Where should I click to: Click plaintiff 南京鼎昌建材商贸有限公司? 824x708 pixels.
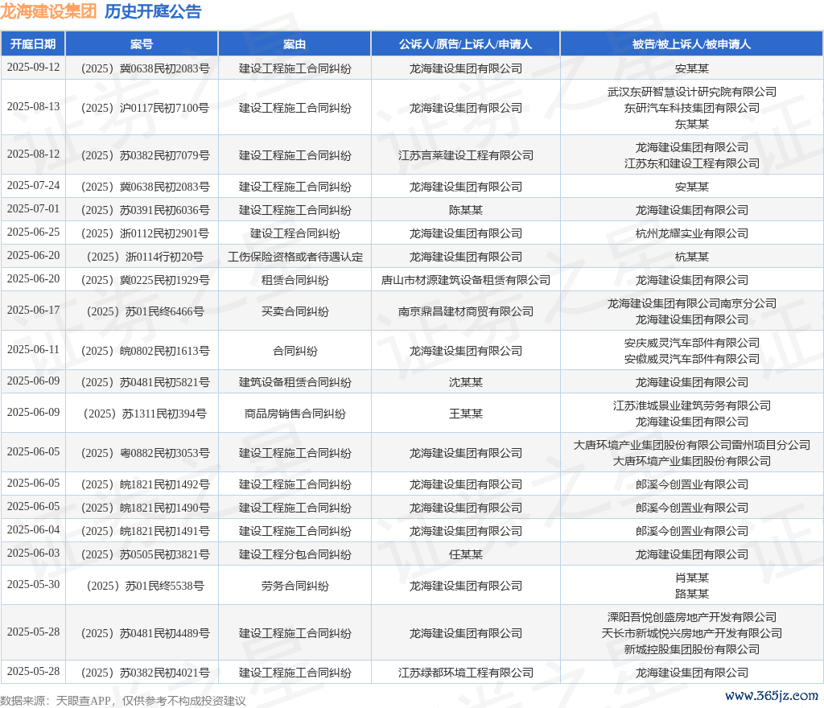[x=465, y=311]
